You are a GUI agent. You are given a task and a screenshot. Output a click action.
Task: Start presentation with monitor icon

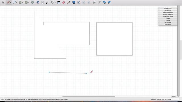[74, 2]
